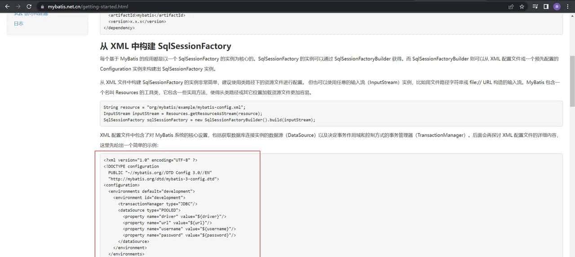
Task: Click the property name="driver" line
Action: click(174, 217)
